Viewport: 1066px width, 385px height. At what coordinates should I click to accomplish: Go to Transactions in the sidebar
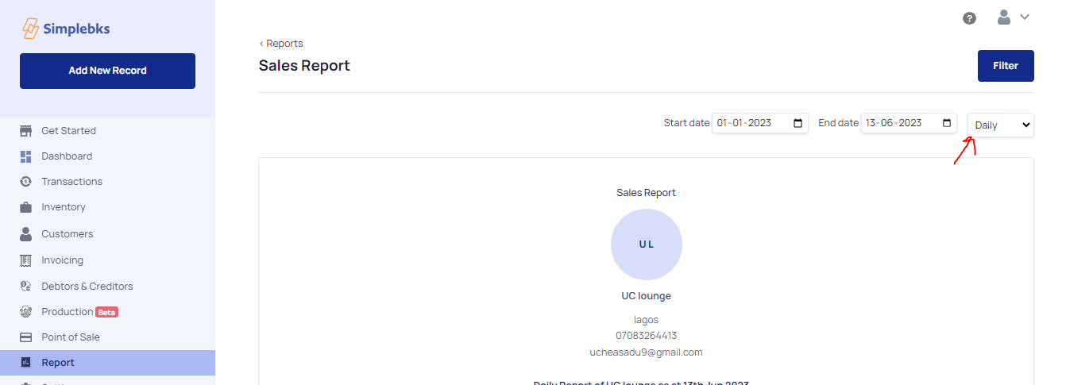coord(71,182)
